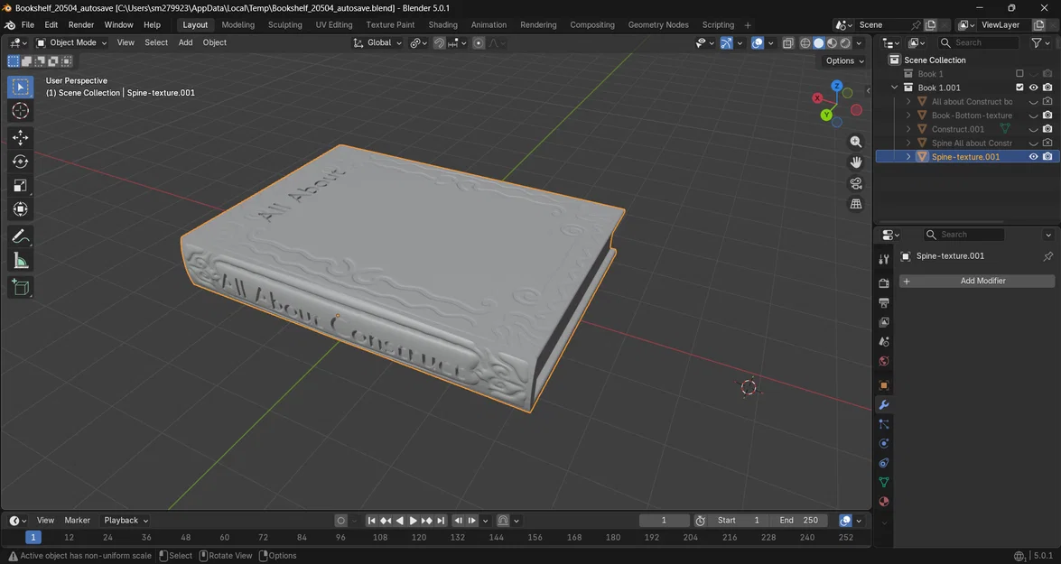Open the Object Mode dropdown
Screen dimensions: 1061x564
click(x=70, y=42)
